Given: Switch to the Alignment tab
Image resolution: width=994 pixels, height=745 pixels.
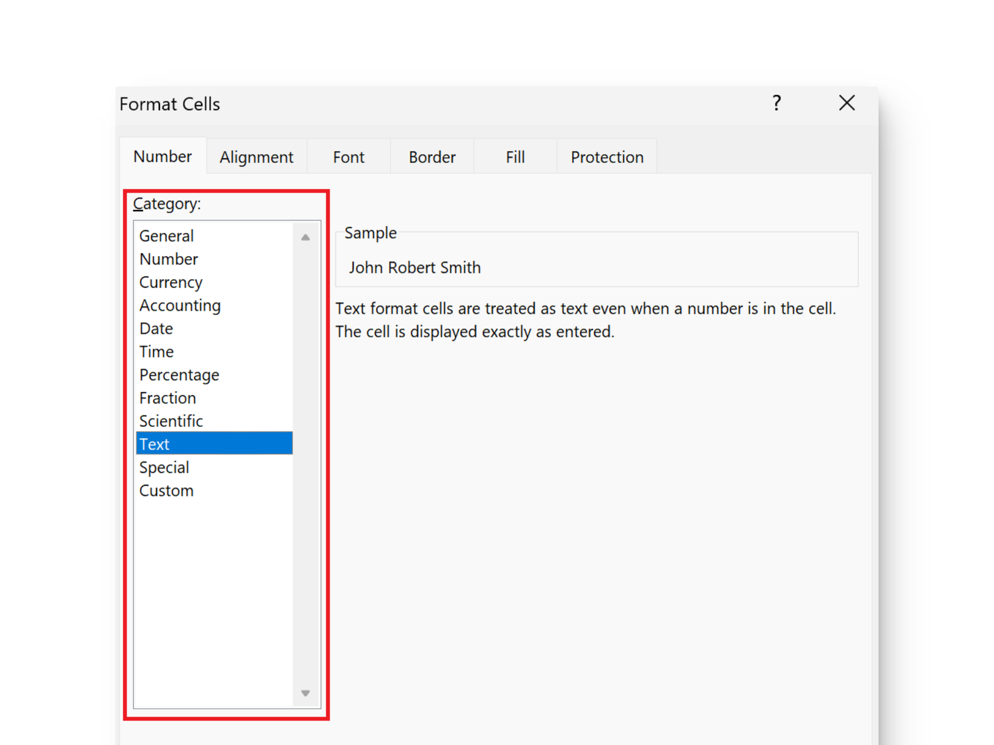Looking at the screenshot, I should pos(256,157).
